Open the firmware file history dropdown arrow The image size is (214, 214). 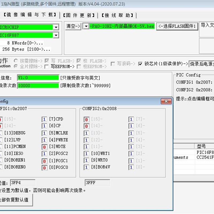pyautogui.click(x=86, y=26)
